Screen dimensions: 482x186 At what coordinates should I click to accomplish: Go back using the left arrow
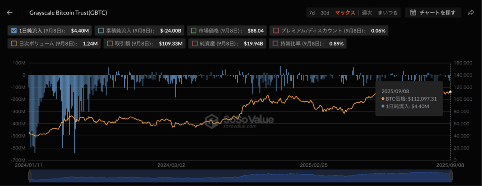coord(10,13)
